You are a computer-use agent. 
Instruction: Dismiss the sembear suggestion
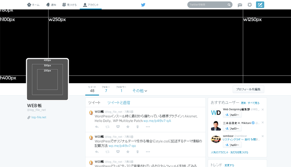(263, 136)
